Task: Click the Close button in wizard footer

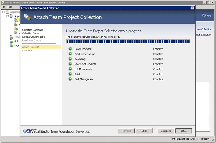Action: pyautogui.click(x=184, y=131)
